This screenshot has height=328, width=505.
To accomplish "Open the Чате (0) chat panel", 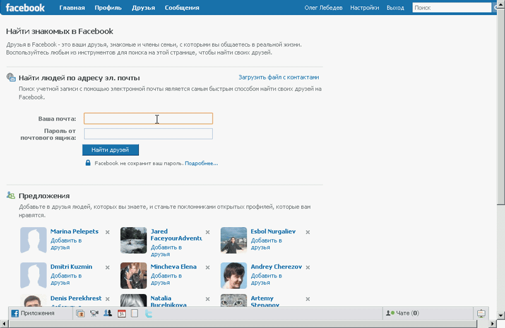I will pyautogui.click(x=403, y=313).
